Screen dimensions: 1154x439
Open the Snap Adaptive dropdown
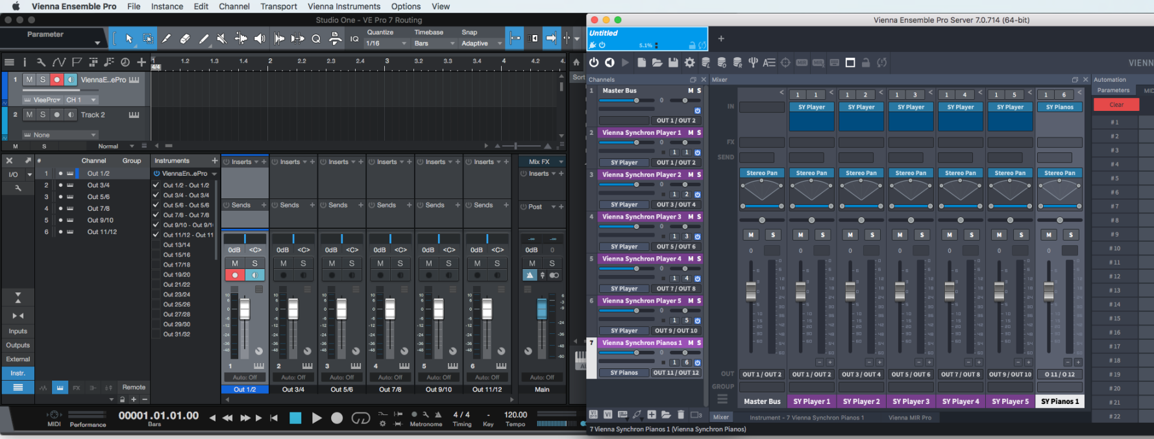(482, 43)
